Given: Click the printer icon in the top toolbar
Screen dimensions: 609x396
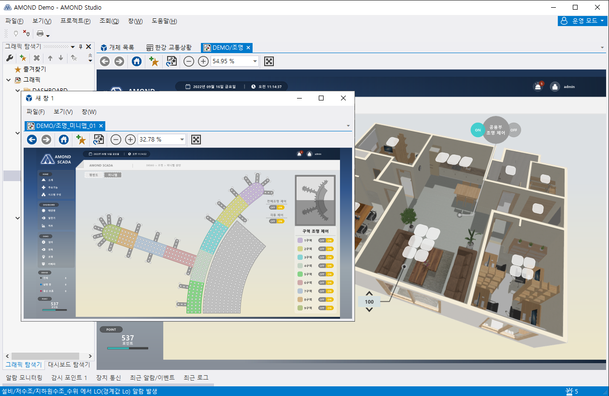Looking at the screenshot, I should (41, 34).
